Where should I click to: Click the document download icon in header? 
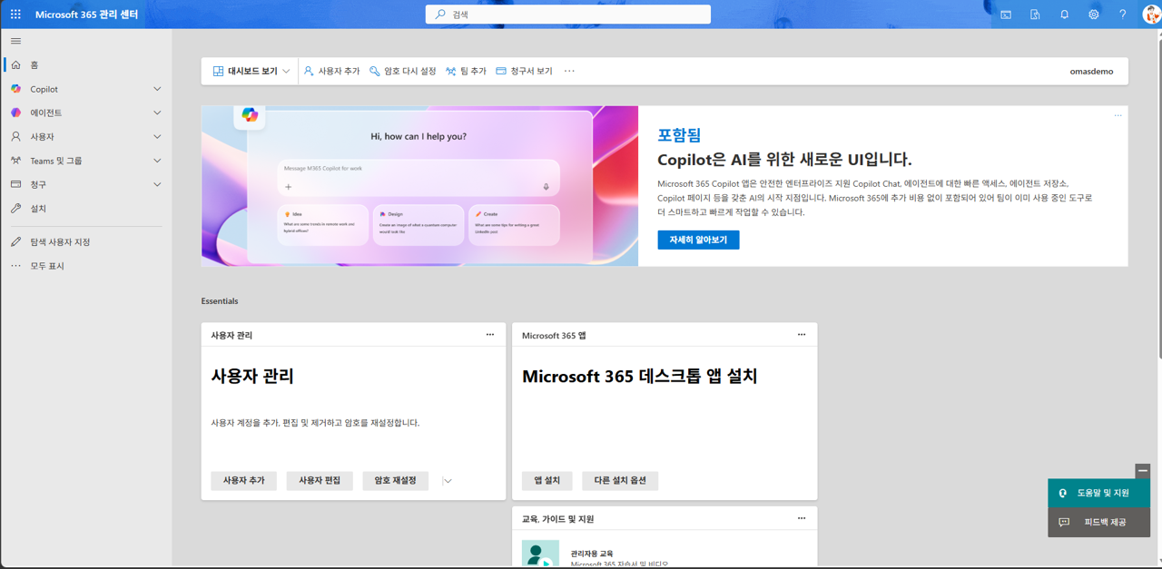tap(1035, 15)
